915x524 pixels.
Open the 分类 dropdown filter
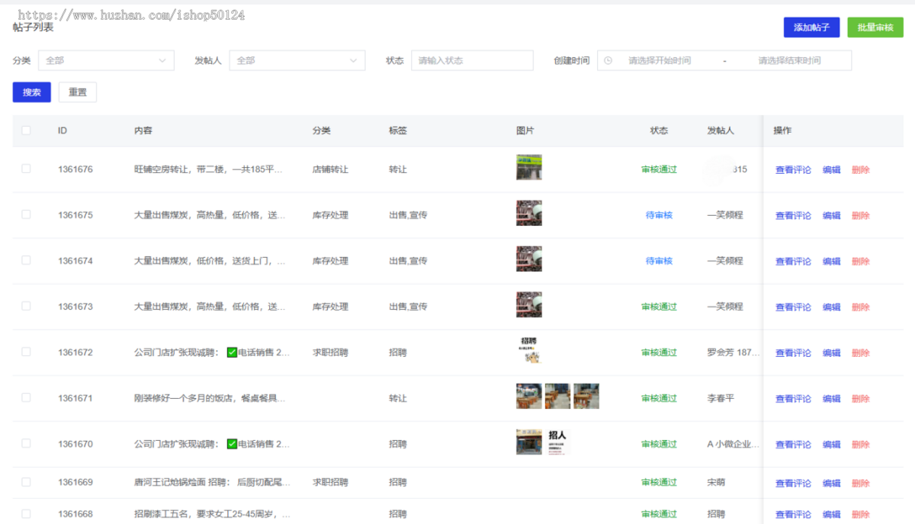coord(106,60)
